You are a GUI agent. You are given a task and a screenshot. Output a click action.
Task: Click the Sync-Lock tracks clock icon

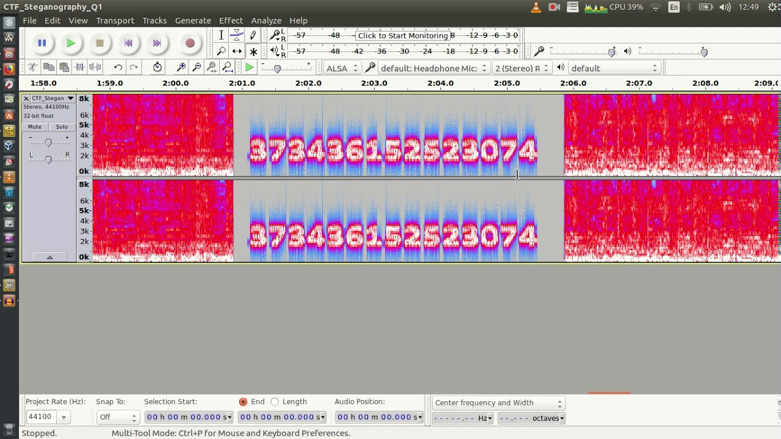coord(157,67)
